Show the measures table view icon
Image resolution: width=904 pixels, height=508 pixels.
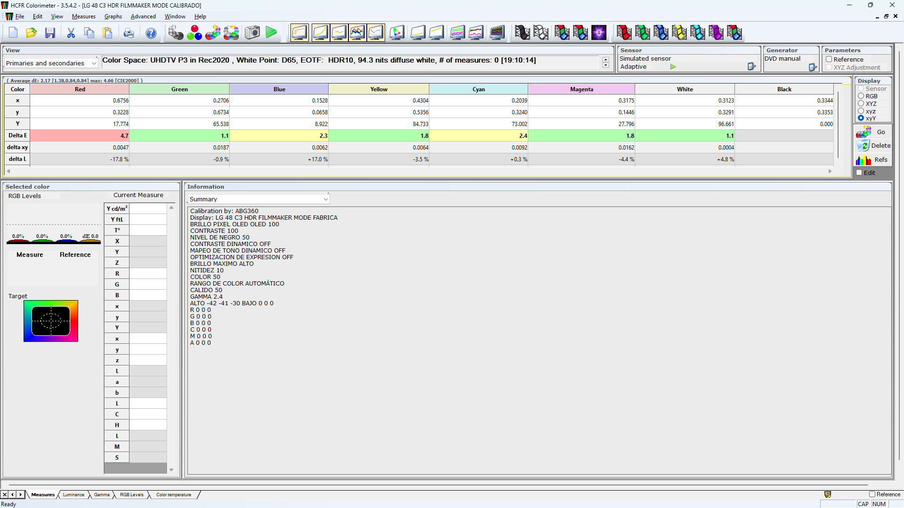pos(300,32)
